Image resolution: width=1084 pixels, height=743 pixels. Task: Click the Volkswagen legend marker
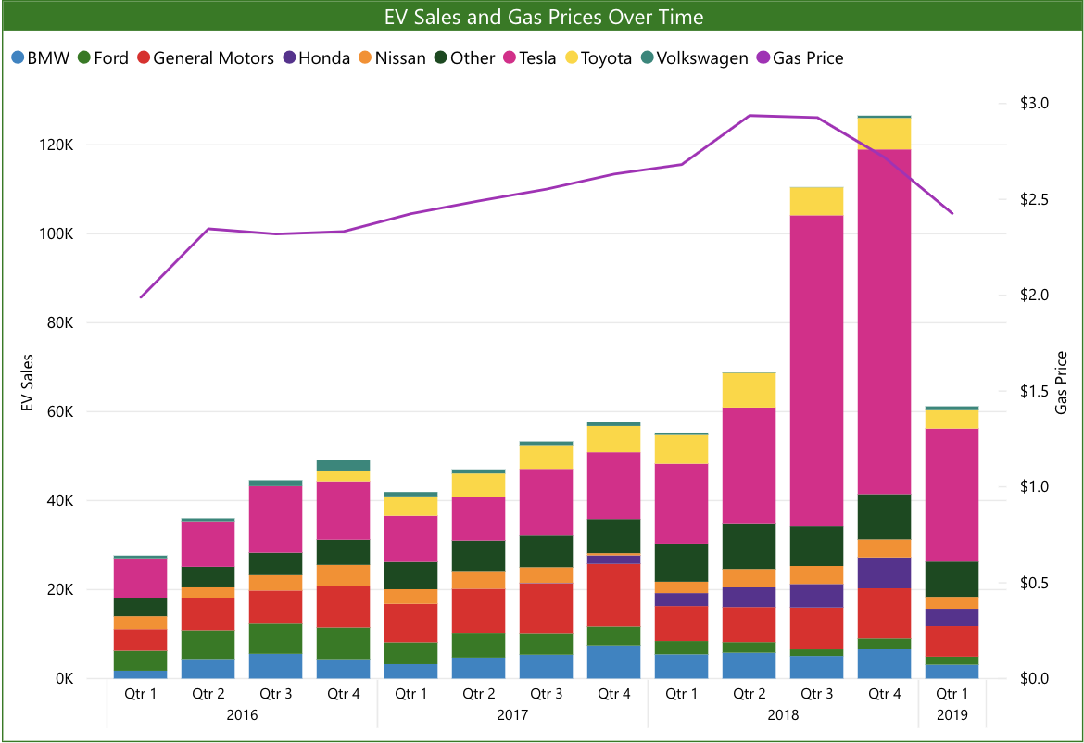pyautogui.click(x=646, y=58)
